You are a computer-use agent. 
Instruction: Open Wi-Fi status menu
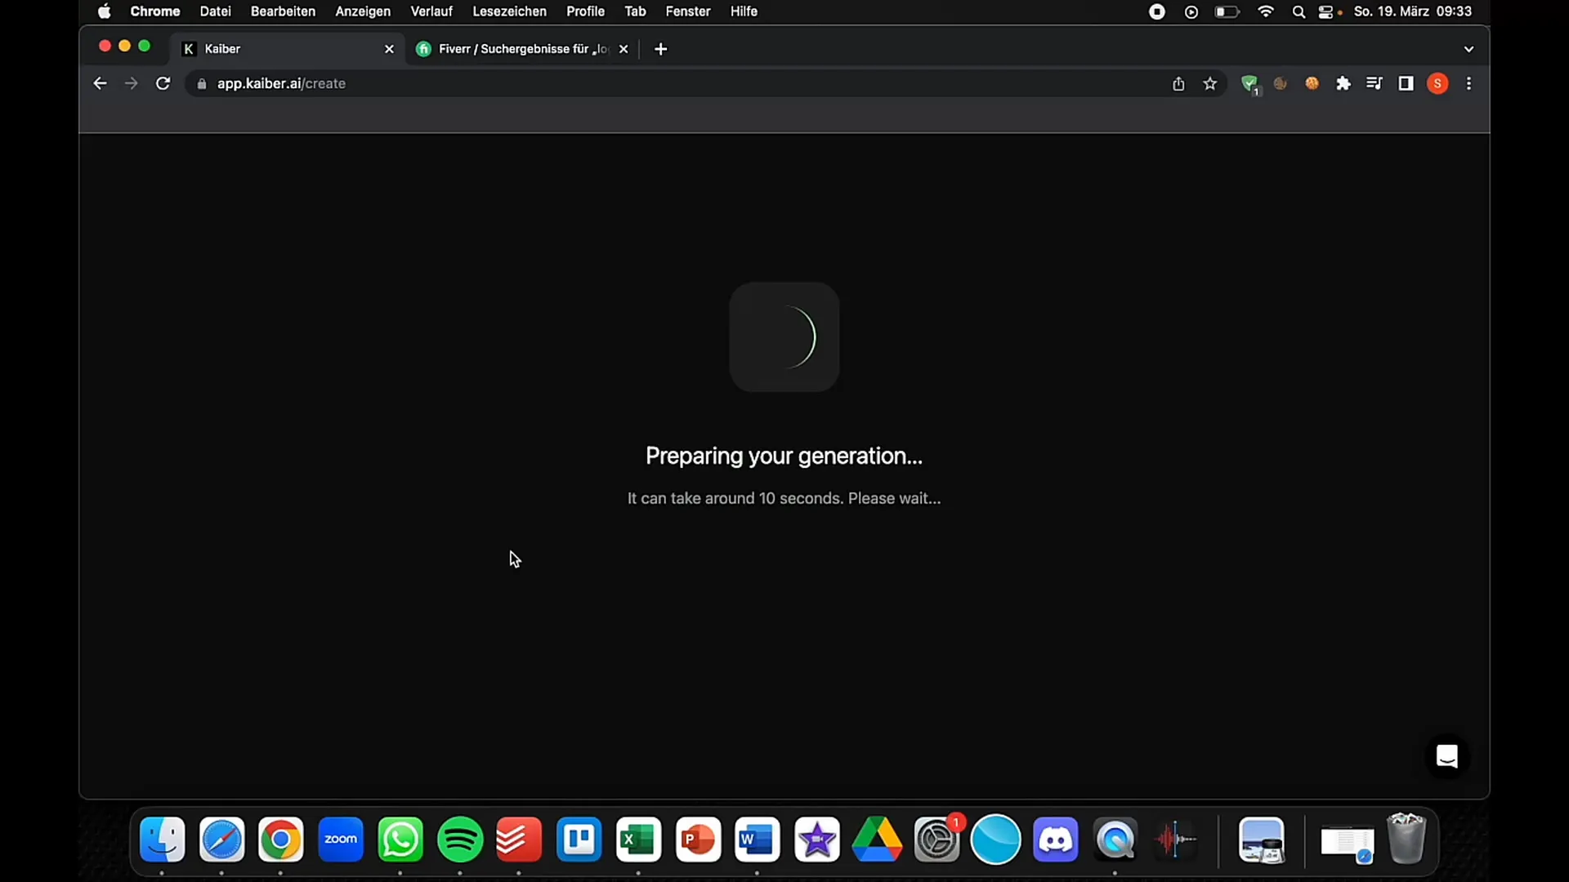tap(1266, 11)
